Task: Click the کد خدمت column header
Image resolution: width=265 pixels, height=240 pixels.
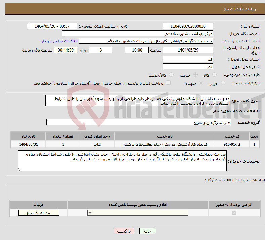Action: [x=232, y=136]
